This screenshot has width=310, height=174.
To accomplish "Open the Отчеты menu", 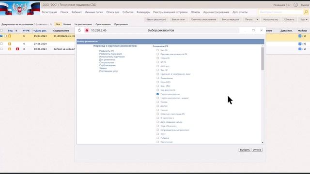I will (195, 12).
